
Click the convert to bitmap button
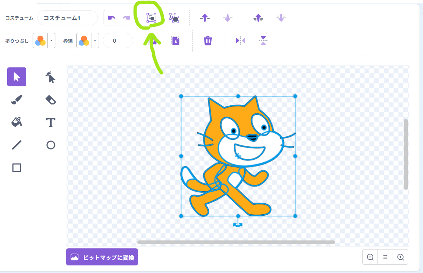pyautogui.click(x=102, y=257)
